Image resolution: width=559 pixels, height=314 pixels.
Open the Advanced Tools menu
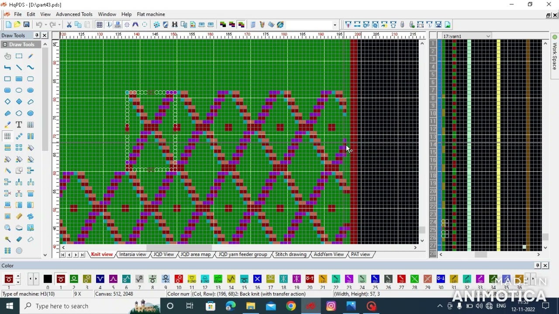(x=74, y=14)
